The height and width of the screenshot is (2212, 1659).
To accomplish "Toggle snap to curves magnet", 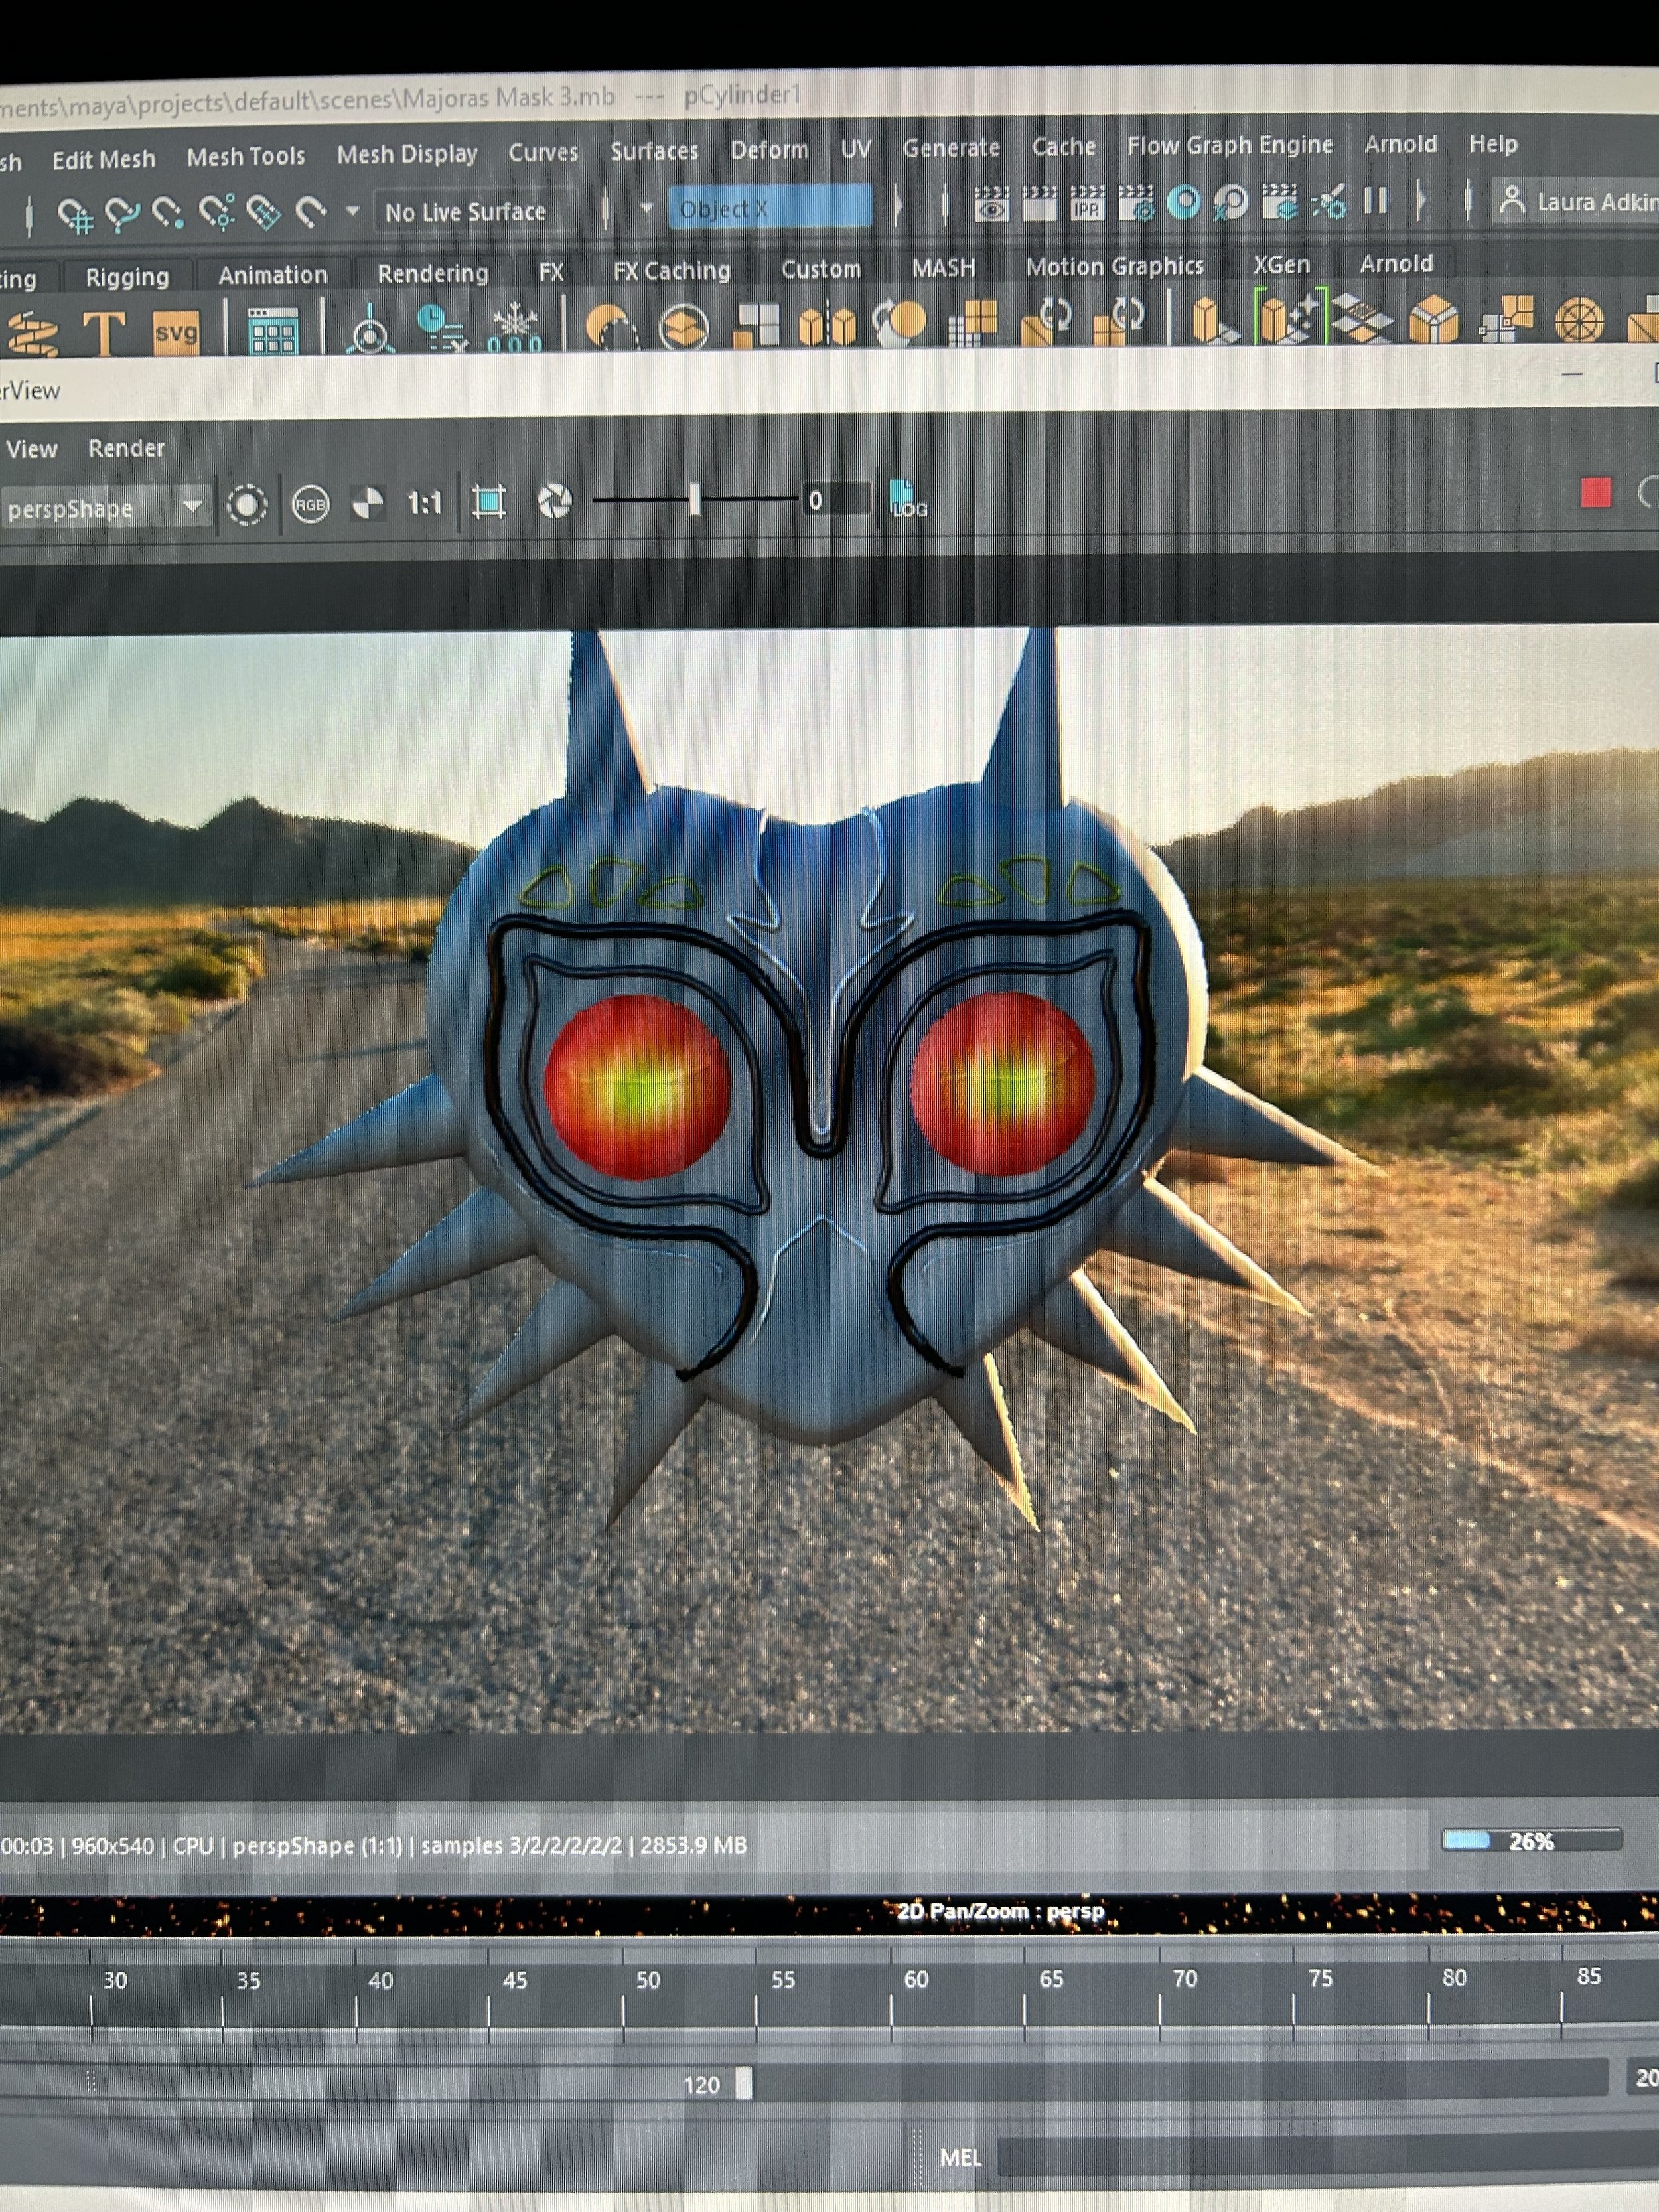I will tap(122, 213).
